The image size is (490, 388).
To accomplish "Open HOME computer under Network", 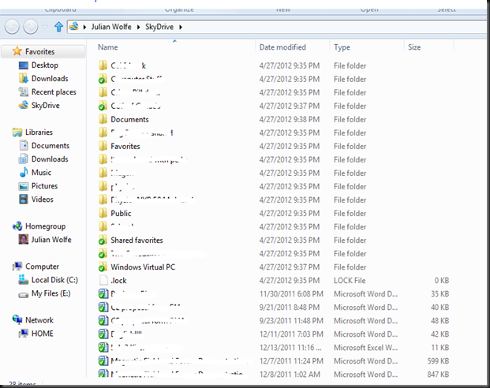I will pyautogui.click(x=42, y=334).
